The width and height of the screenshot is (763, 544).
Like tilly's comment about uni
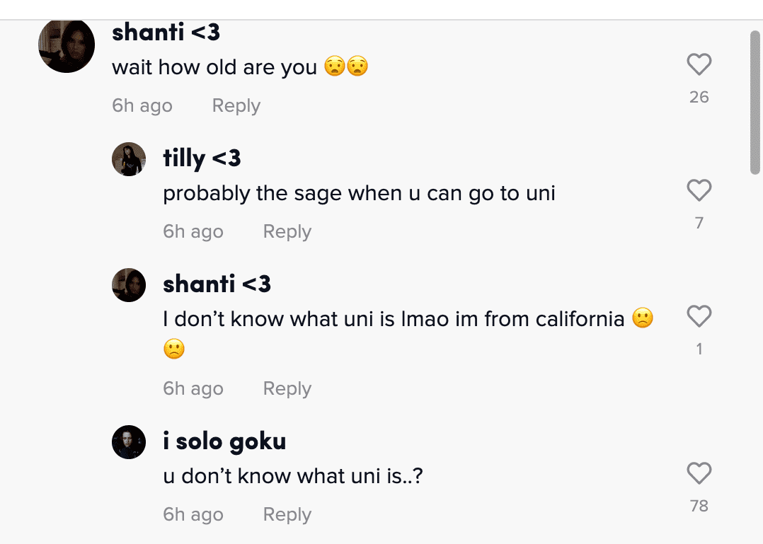699,190
